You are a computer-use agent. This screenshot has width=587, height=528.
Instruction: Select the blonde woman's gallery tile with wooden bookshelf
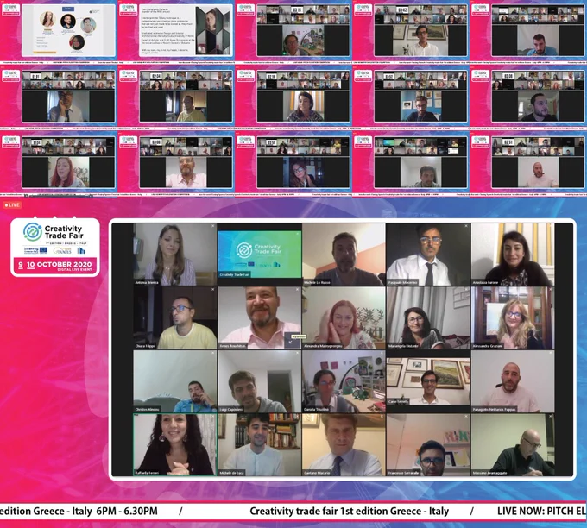pos(513,318)
